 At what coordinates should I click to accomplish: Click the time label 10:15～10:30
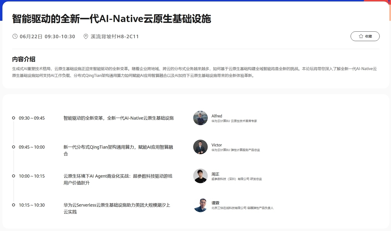click(32, 205)
